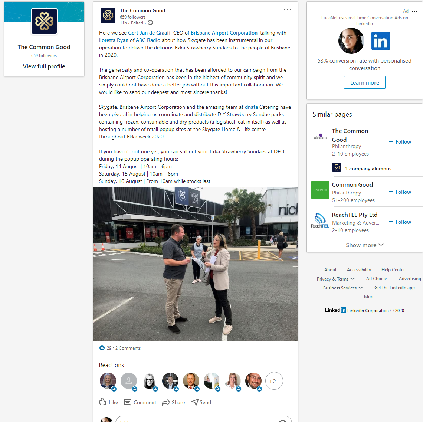423x422 pixels.
Task: Expand the Privacy & Terms dropdown
Action: pyautogui.click(x=335, y=279)
